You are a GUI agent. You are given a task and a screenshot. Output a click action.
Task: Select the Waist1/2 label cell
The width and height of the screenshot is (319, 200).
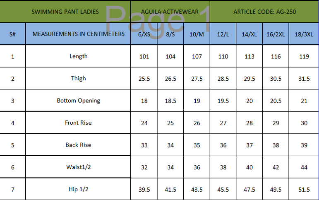tap(78, 167)
